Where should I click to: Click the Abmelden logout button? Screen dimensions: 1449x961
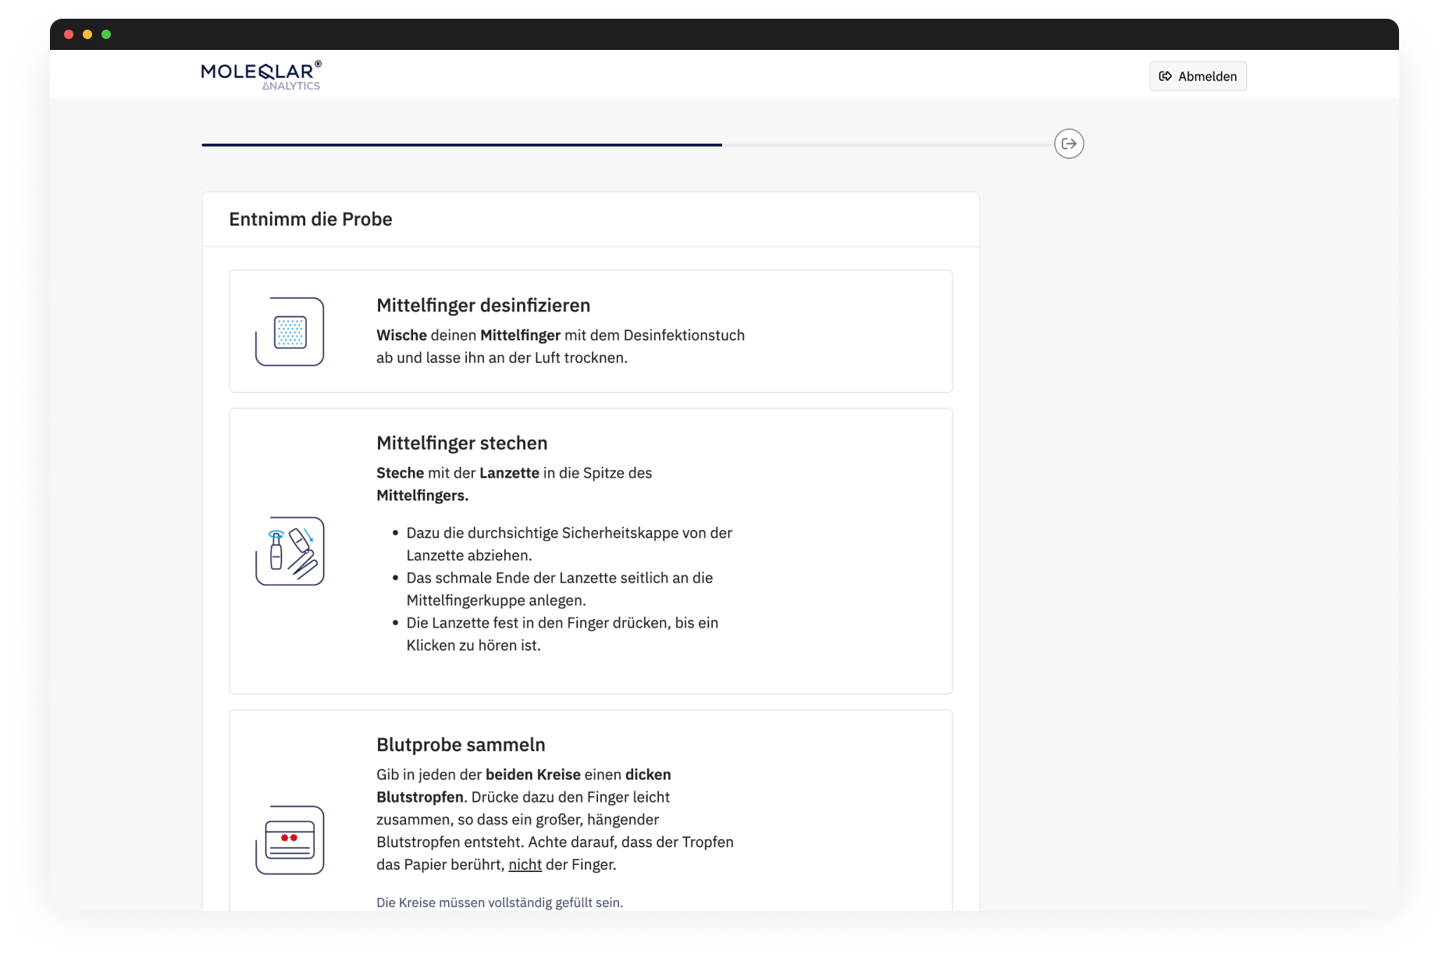point(1198,77)
